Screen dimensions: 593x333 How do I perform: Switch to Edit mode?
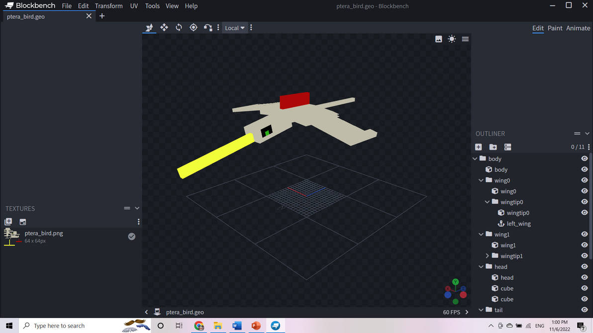point(538,28)
